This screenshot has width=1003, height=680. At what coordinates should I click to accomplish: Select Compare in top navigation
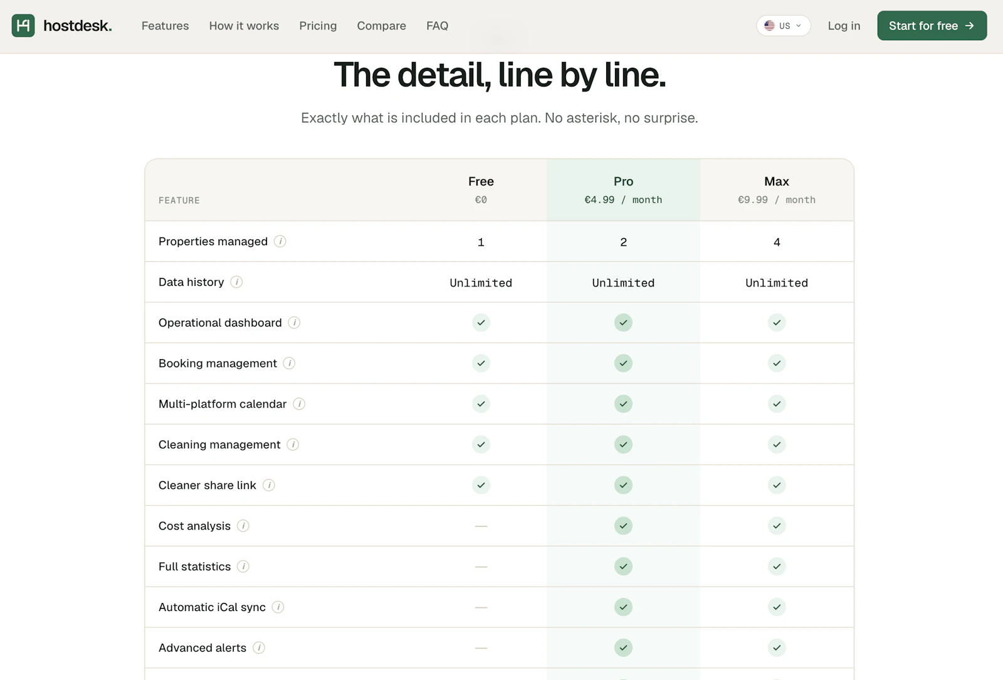pyautogui.click(x=382, y=26)
